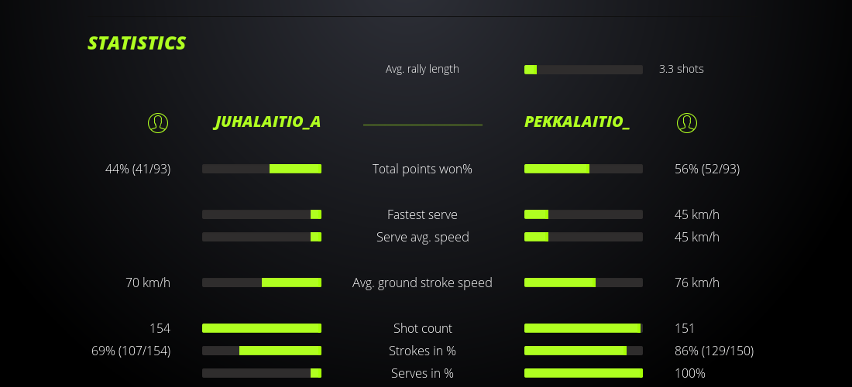Screen dimensions: 852x387
Task: Click the Total points won% label
Action: click(x=422, y=169)
